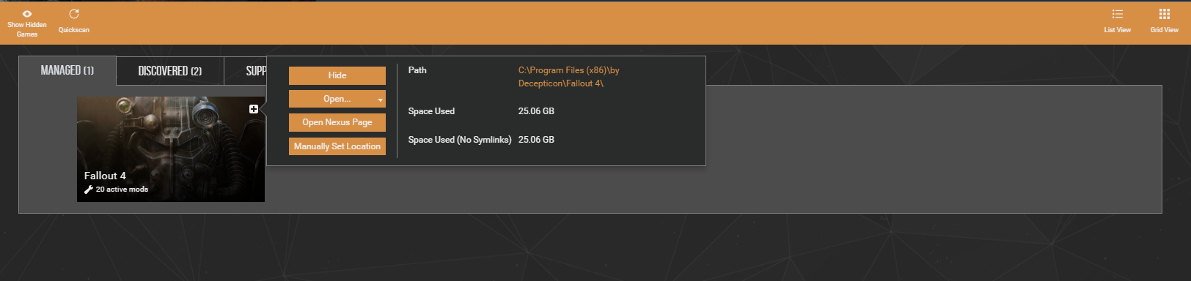Click the wrench icon beside active mods
This screenshot has height=281, width=1191.
(89, 190)
